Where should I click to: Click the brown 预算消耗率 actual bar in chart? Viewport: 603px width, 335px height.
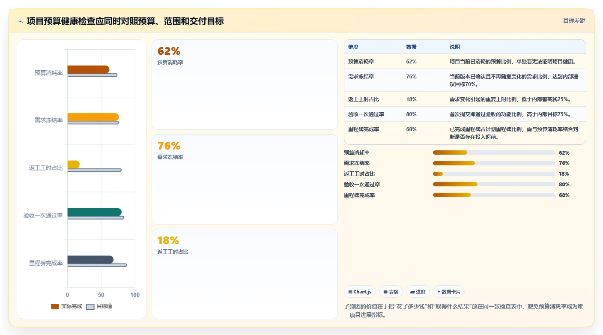[88, 69]
